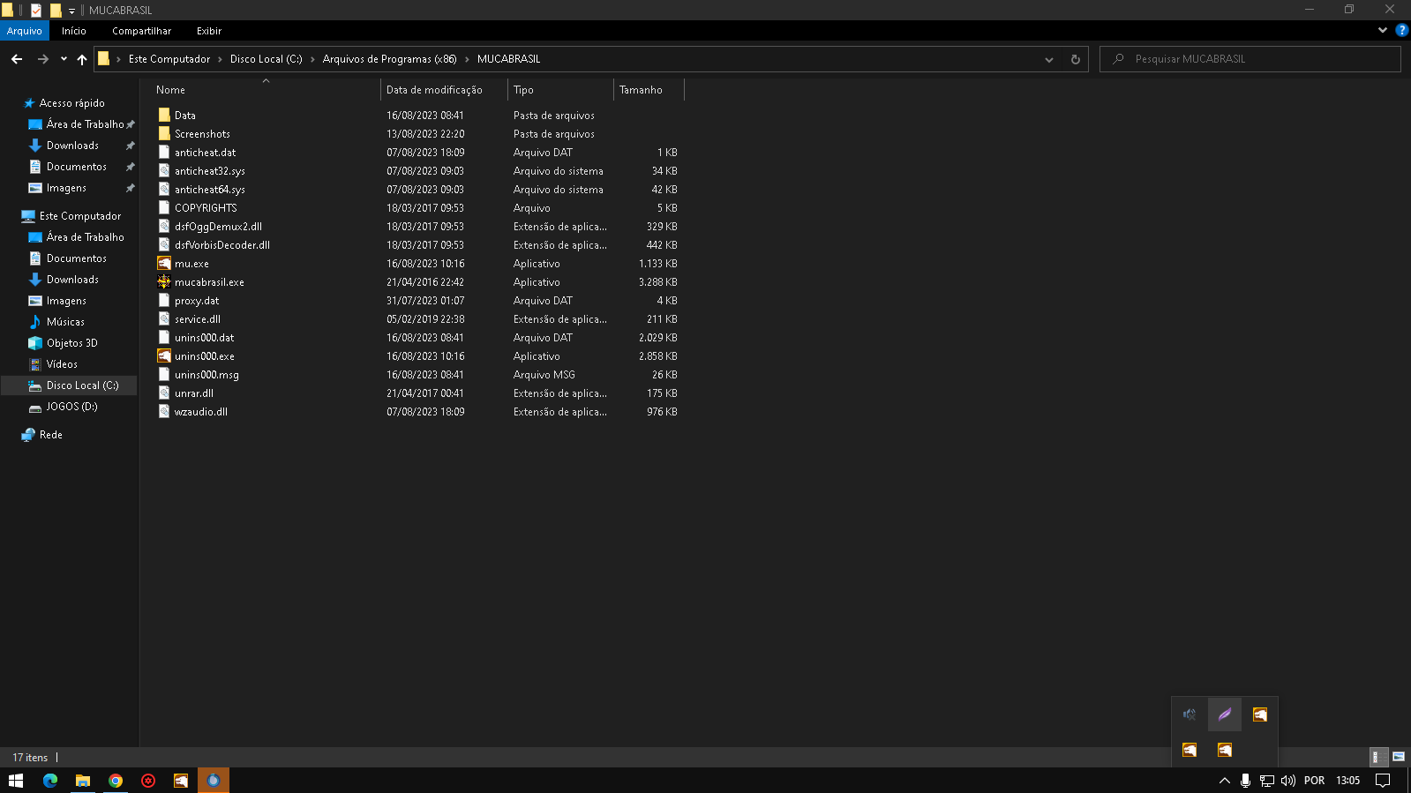
Task: Open notification center icon
Action: click(x=1383, y=781)
